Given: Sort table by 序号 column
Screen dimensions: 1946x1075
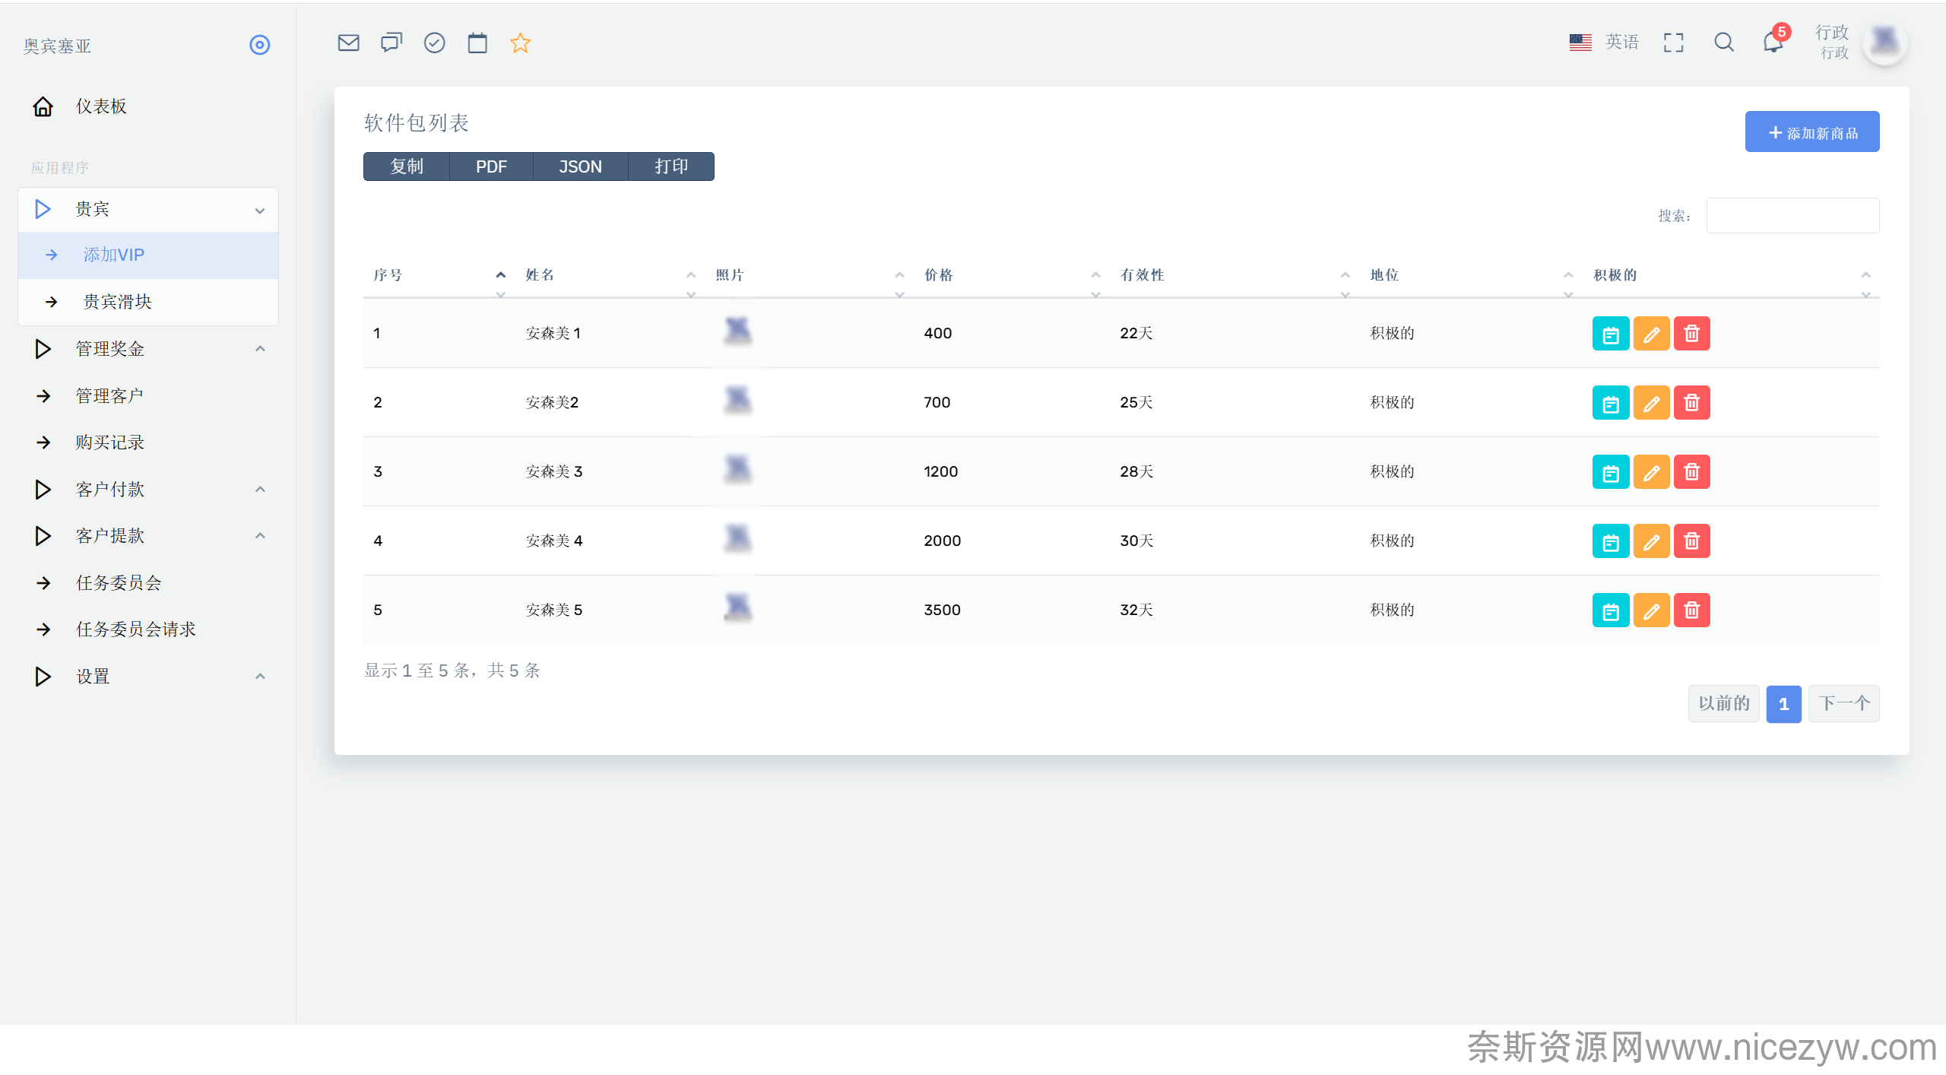Looking at the screenshot, I should (439, 275).
